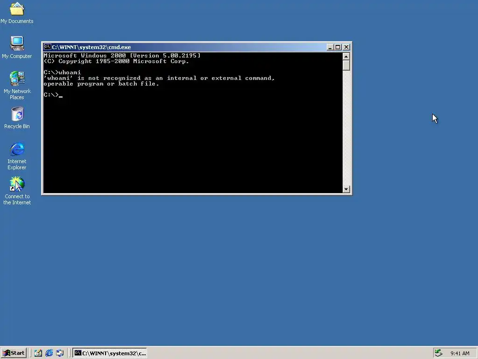Click the 9:41 AM taskbar clock
The image size is (478, 359).
pyautogui.click(x=460, y=353)
